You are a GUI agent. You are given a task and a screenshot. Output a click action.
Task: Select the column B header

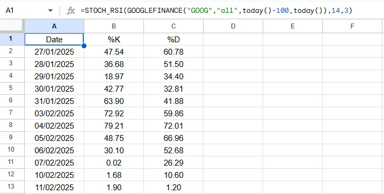[114, 26]
